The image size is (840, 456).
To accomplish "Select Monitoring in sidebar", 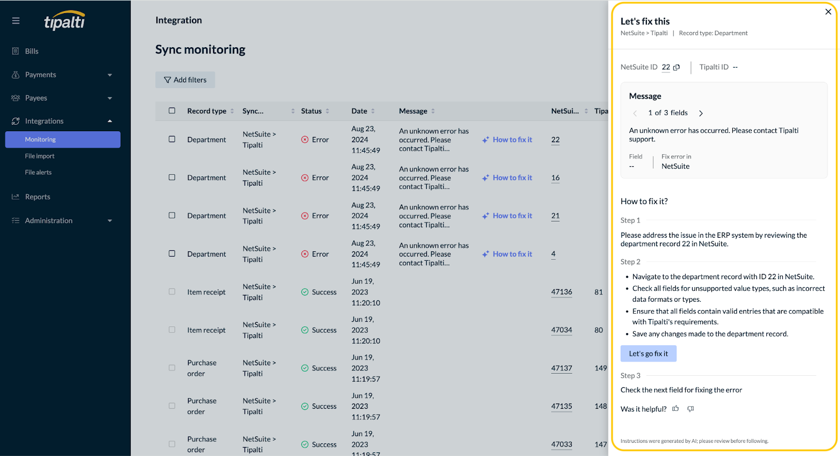I will (63, 140).
